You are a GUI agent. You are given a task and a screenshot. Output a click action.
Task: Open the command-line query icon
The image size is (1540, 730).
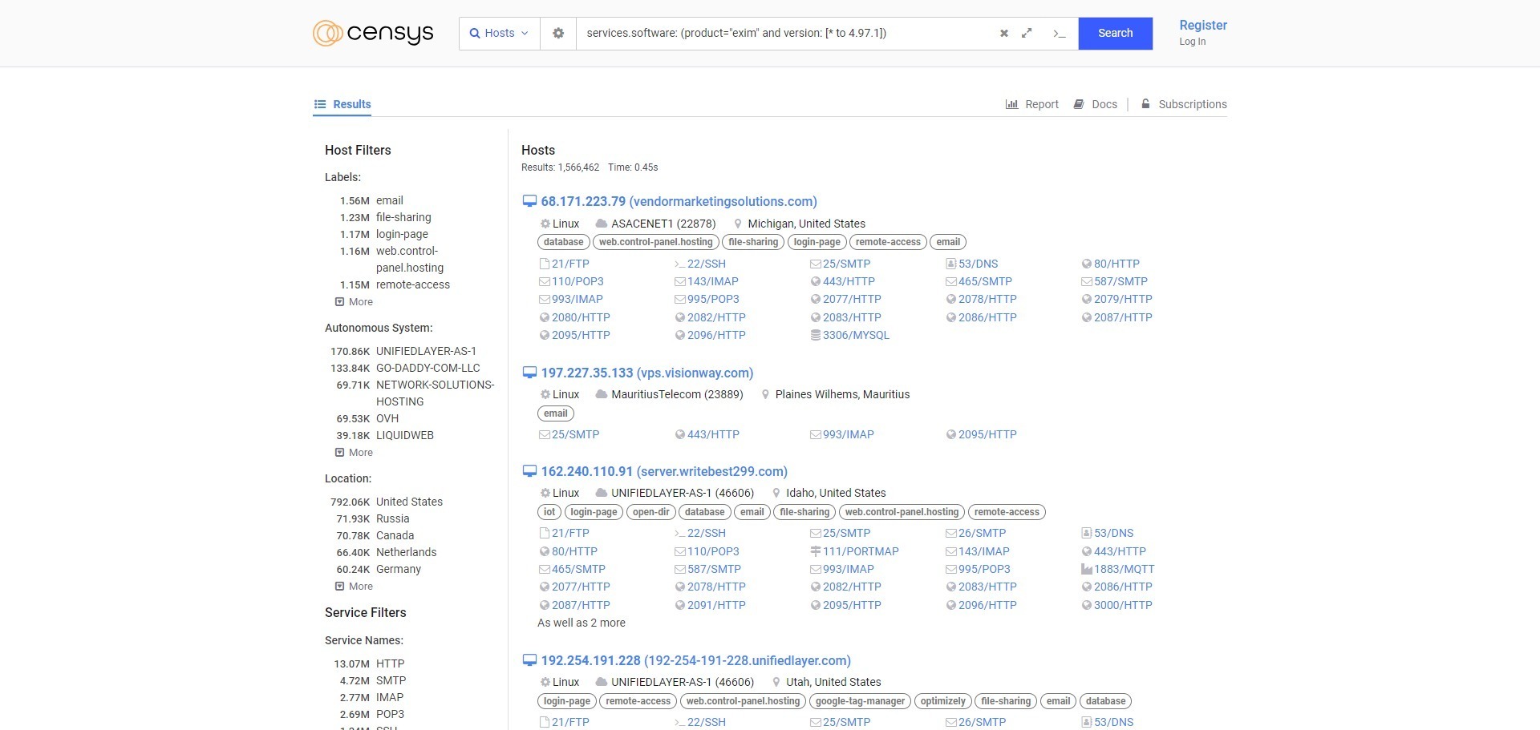(x=1060, y=34)
